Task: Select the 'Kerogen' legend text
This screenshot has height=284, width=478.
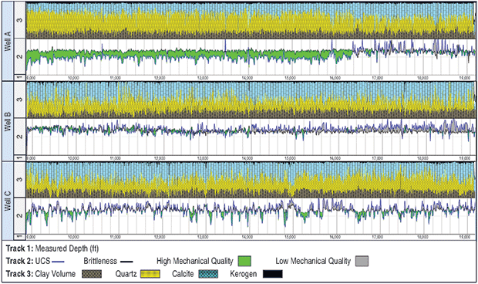Action: (244, 274)
